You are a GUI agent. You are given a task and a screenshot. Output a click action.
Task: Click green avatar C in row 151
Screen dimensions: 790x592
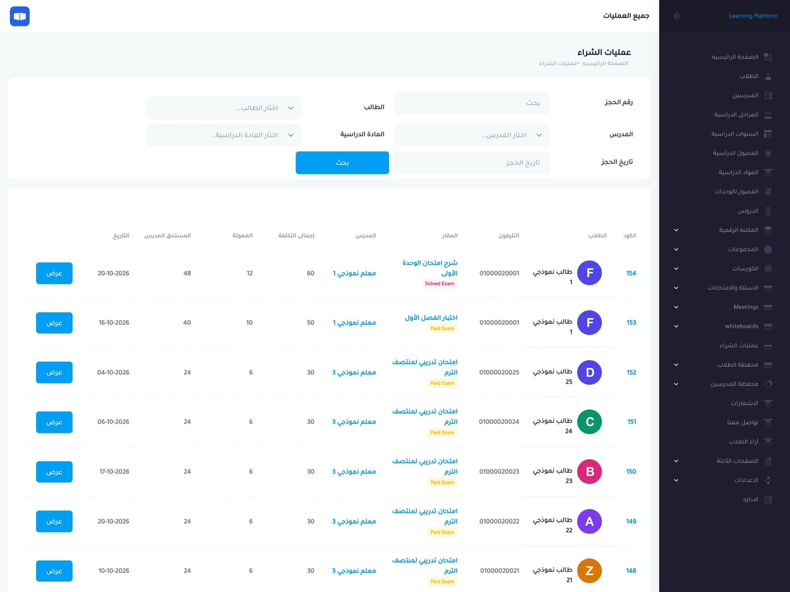(589, 422)
